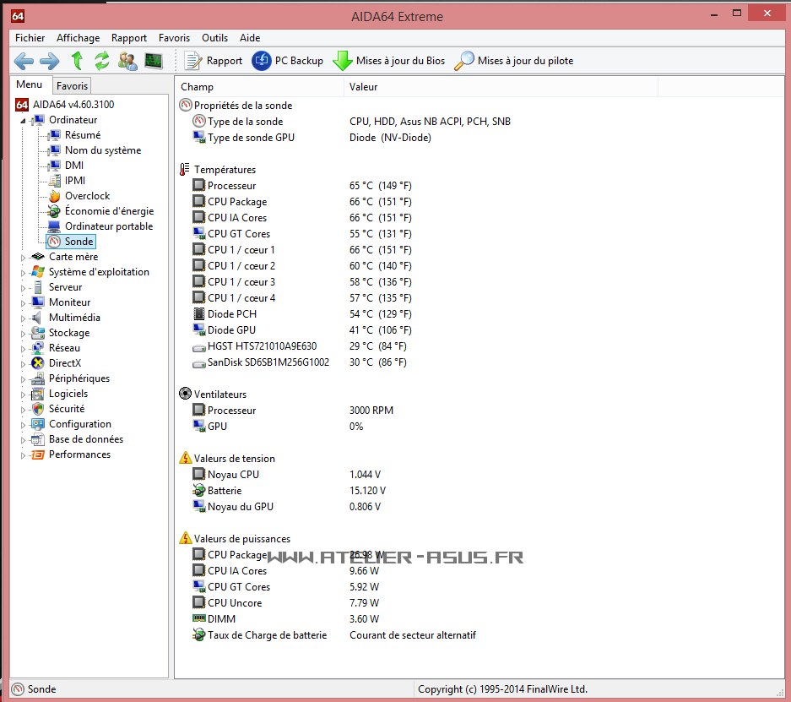Expand the Multimédia node
The width and height of the screenshot is (791, 702).
(x=23, y=318)
